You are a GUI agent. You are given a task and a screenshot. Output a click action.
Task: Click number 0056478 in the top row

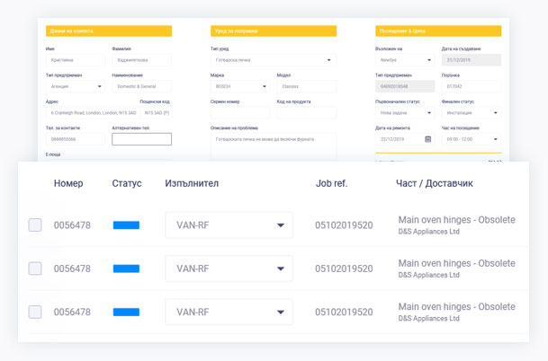72,225
